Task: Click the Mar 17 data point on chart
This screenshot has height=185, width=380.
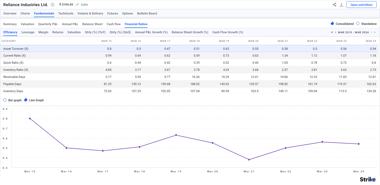Action: coord(103,151)
